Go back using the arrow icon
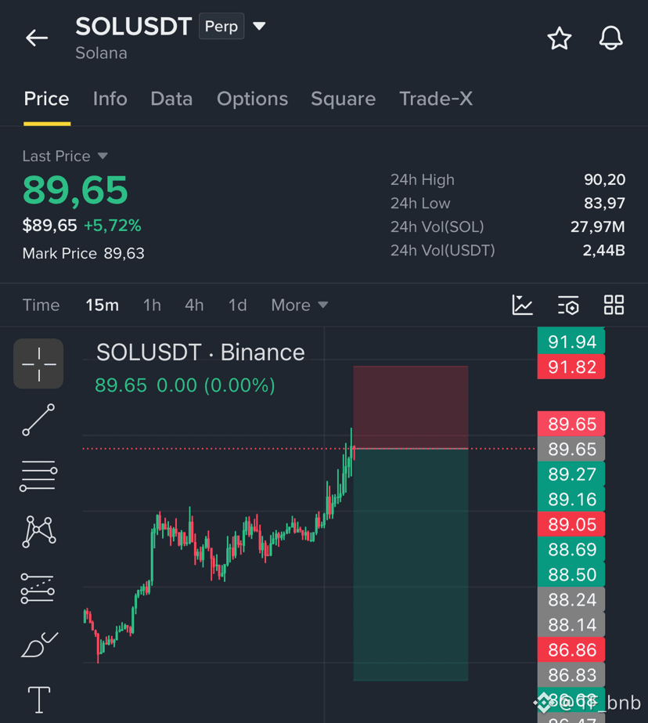 [37, 38]
